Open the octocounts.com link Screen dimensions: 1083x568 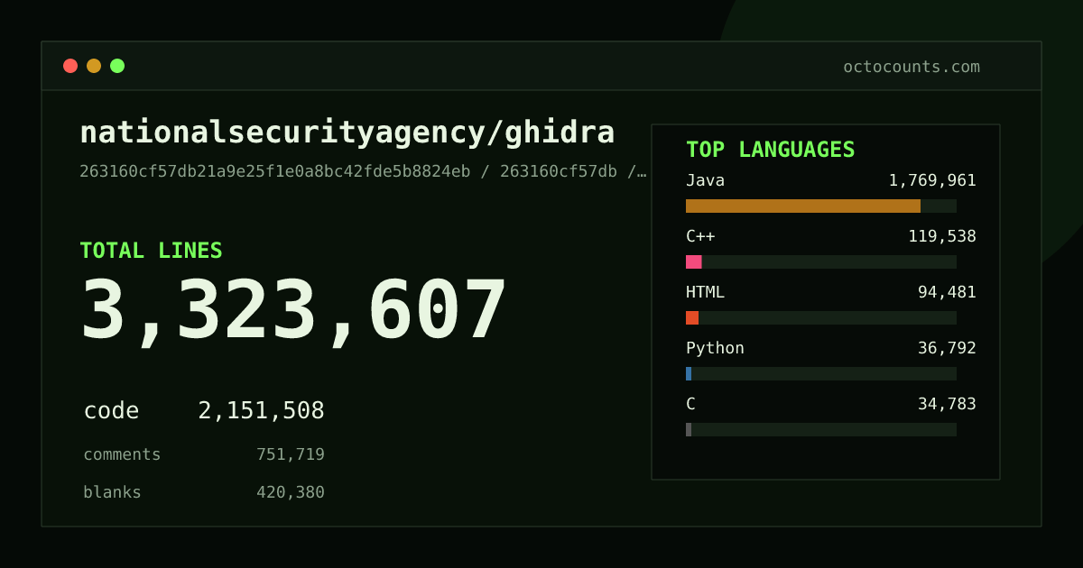912,67
